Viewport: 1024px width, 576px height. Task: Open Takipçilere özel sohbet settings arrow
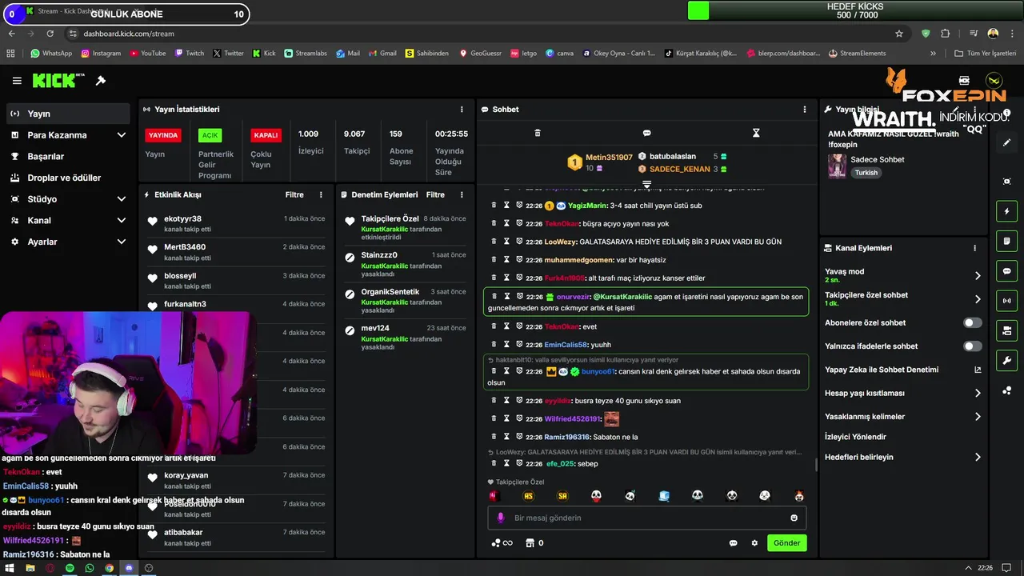[x=978, y=299]
